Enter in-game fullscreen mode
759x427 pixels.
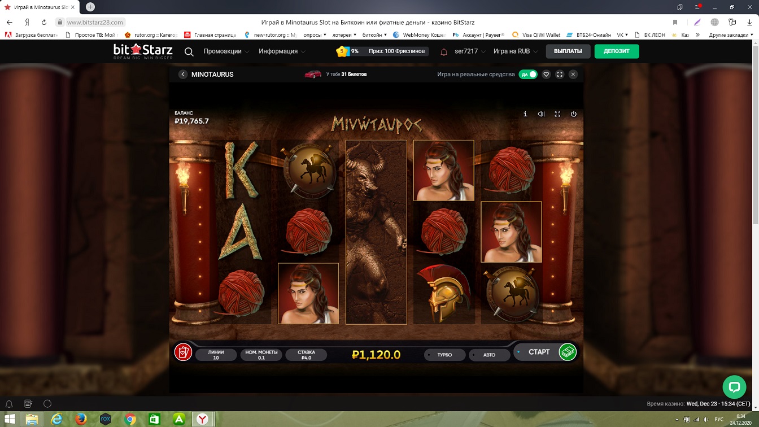557,114
